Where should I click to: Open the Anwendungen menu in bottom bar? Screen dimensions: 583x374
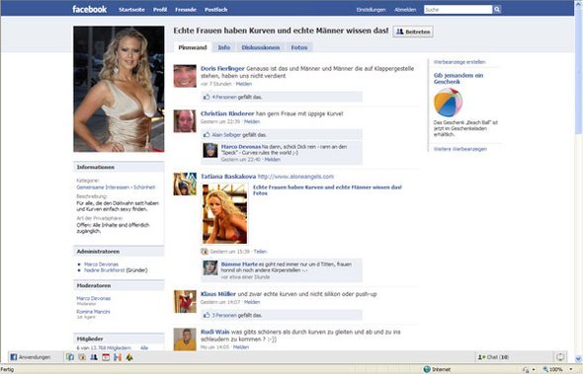30,357
